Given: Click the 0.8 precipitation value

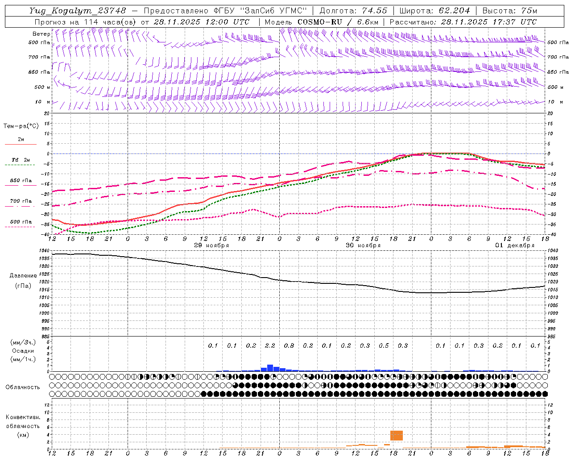Looking at the screenshot, I should pos(289,346).
